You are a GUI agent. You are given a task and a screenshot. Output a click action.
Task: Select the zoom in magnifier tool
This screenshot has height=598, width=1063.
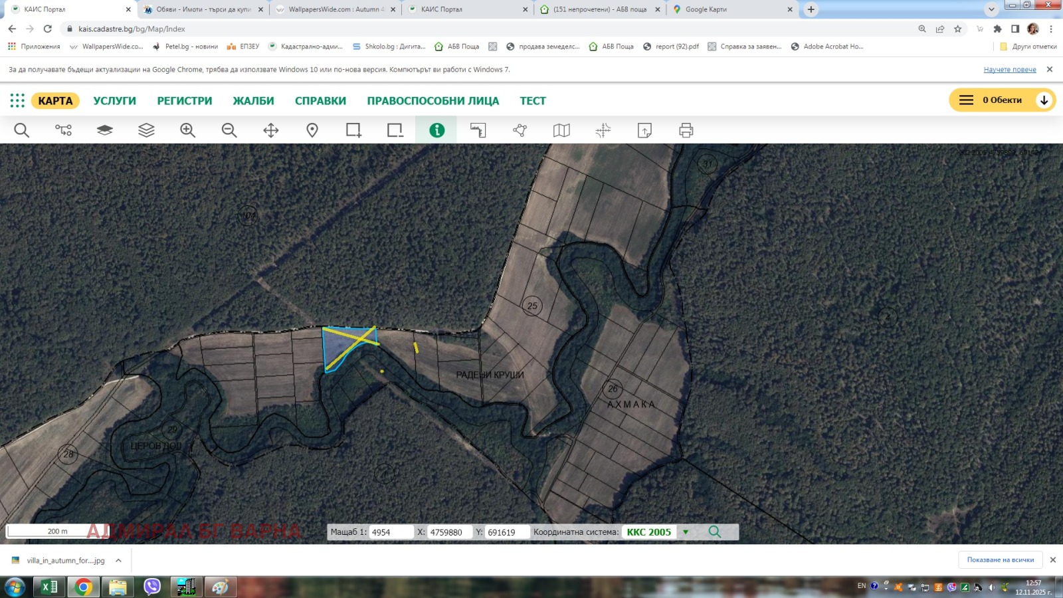187,130
